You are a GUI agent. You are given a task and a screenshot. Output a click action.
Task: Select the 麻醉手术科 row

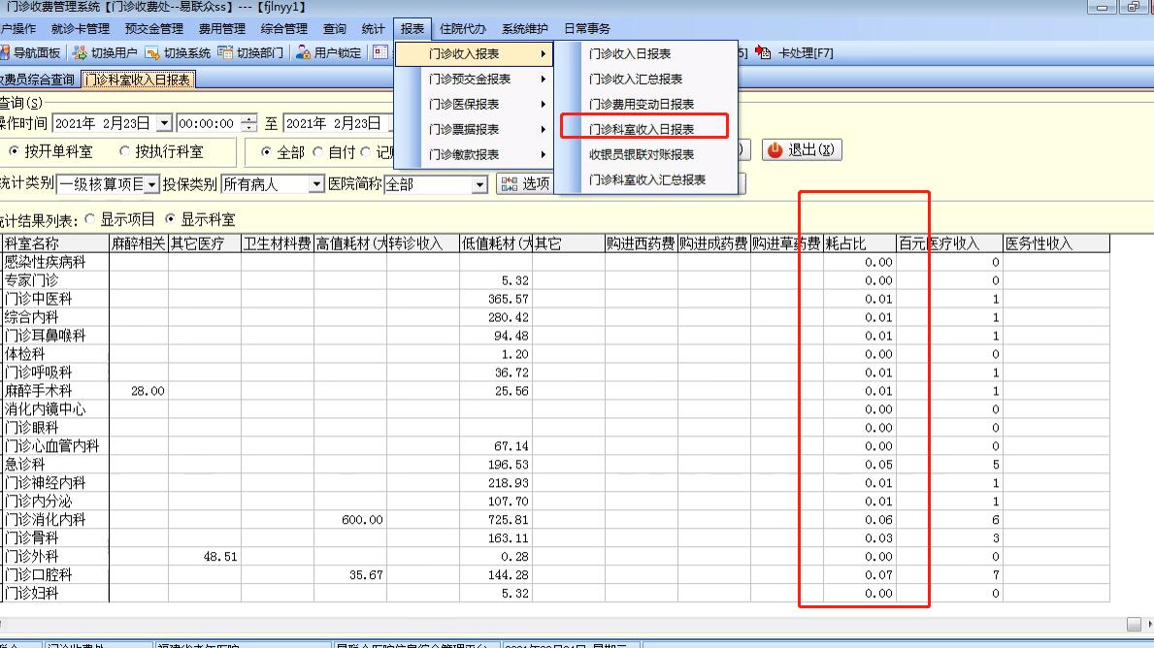pyautogui.click(x=556, y=391)
